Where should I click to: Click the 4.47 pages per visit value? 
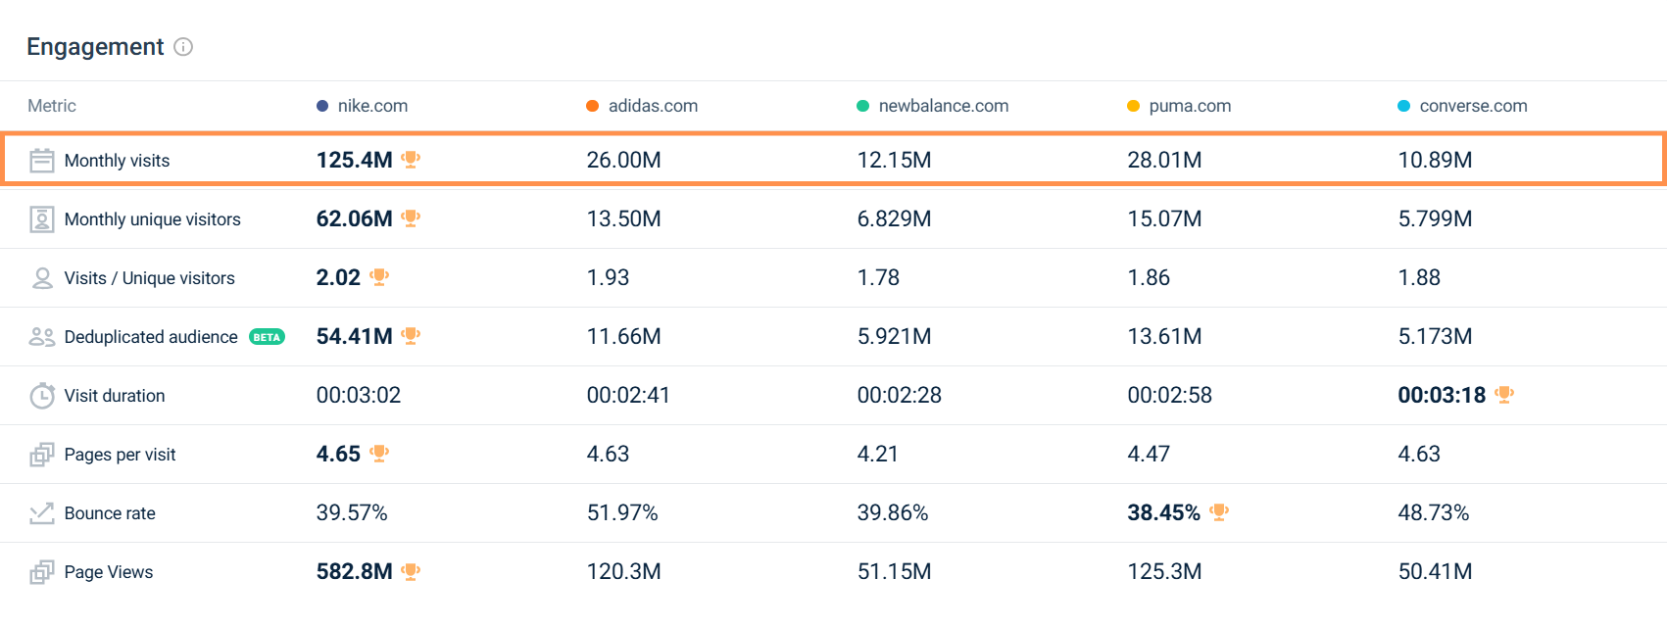coord(1149,454)
